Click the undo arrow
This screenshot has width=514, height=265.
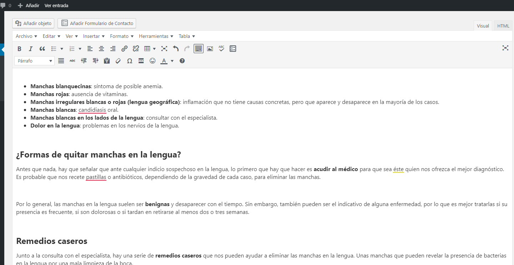click(x=176, y=49)
